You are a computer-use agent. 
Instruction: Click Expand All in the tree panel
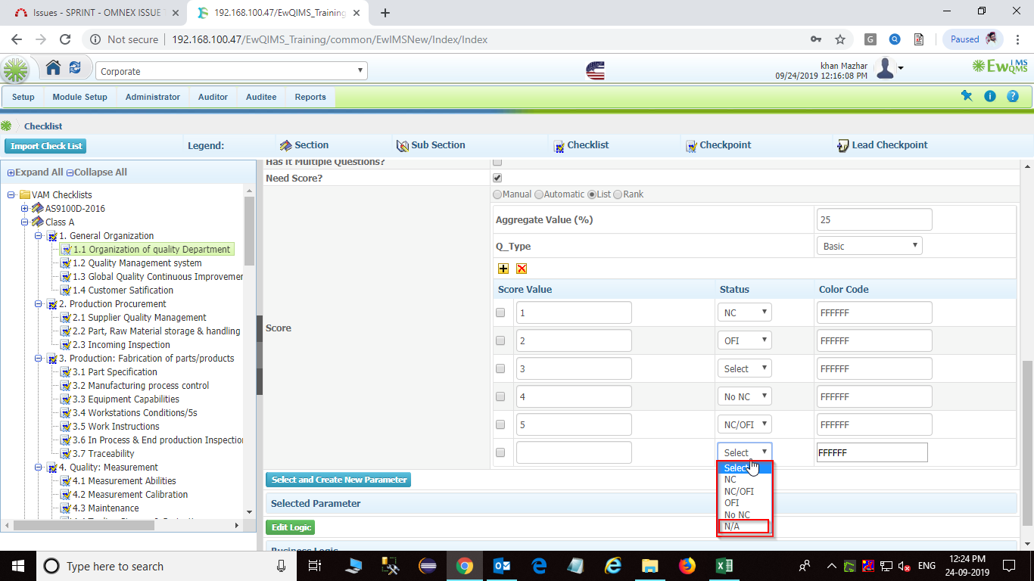(36, 172)
